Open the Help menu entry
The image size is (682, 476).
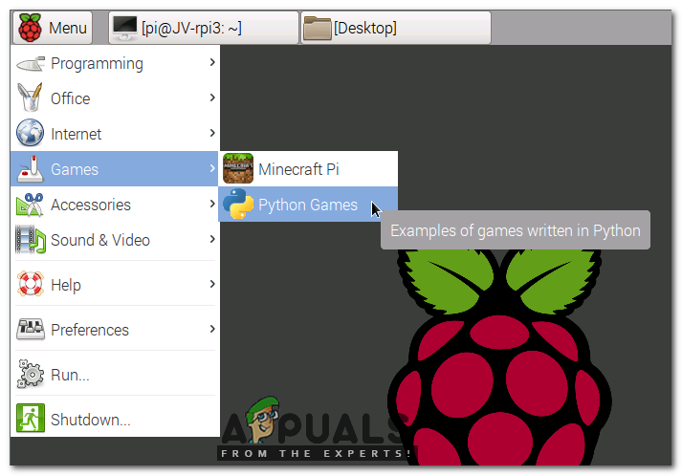115,284
